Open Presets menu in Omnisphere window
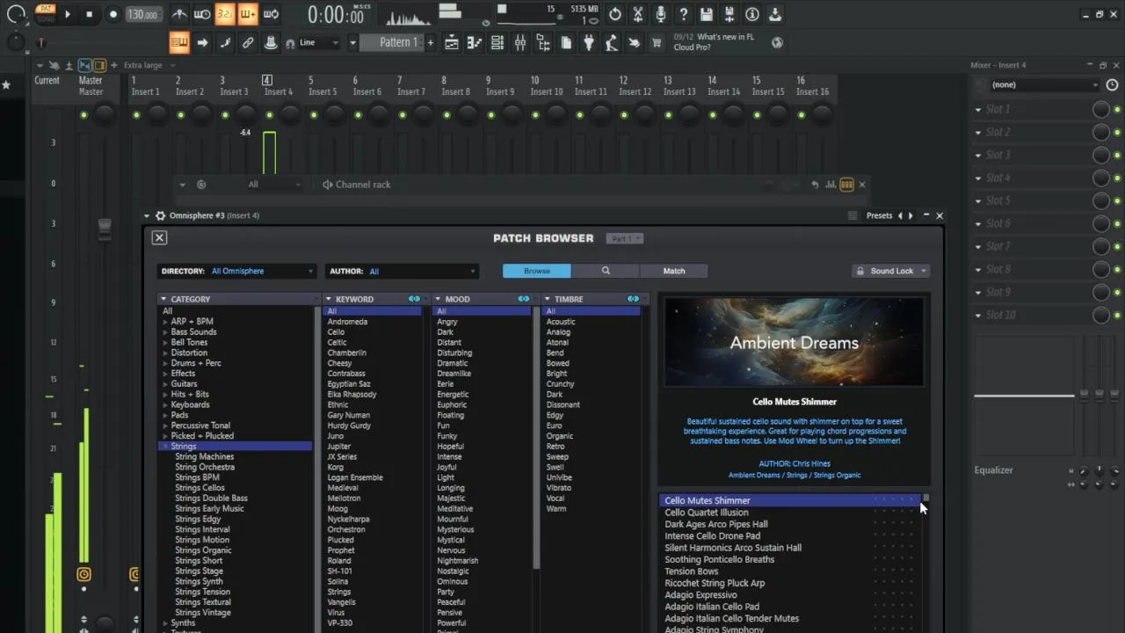 (x=880, y=215)
